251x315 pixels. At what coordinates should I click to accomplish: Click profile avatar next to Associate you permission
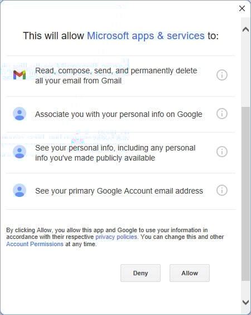click(20, 114)
